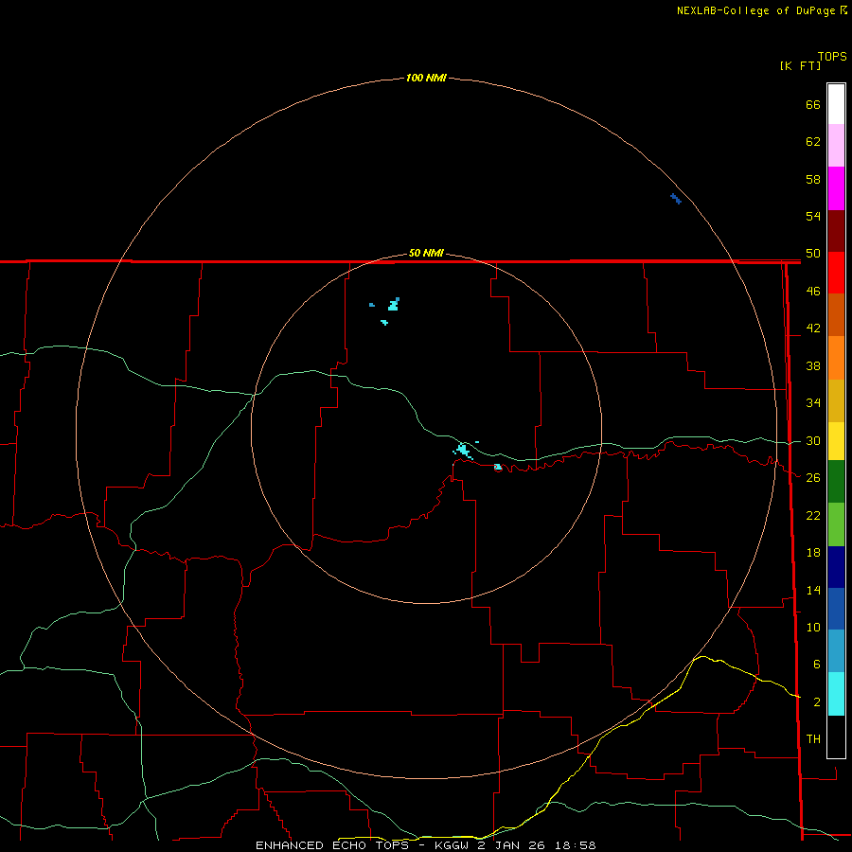Viewport: 852px width, 852px height.
Task: Click the 6 scale value
Action: pos(816,665)
